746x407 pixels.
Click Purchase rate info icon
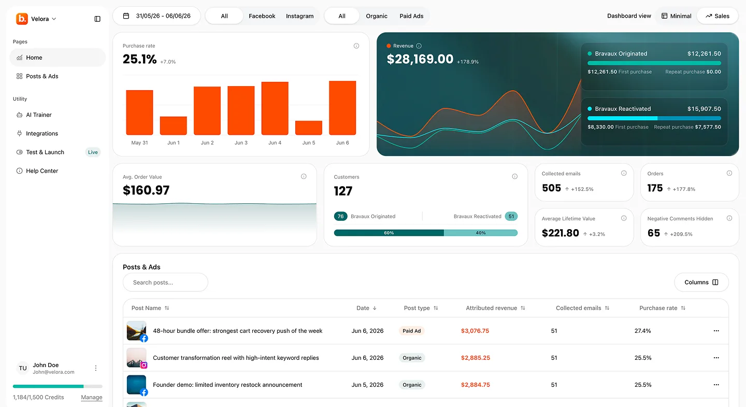356,46
